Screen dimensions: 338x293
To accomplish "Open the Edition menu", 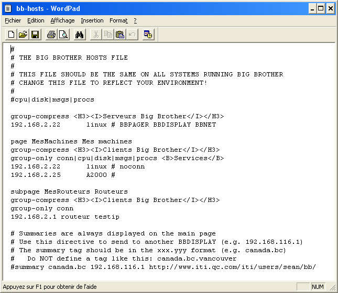I will click(36, 20).
